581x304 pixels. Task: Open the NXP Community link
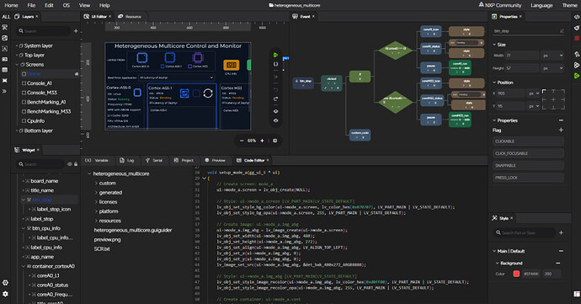click(x=500, y=5)
